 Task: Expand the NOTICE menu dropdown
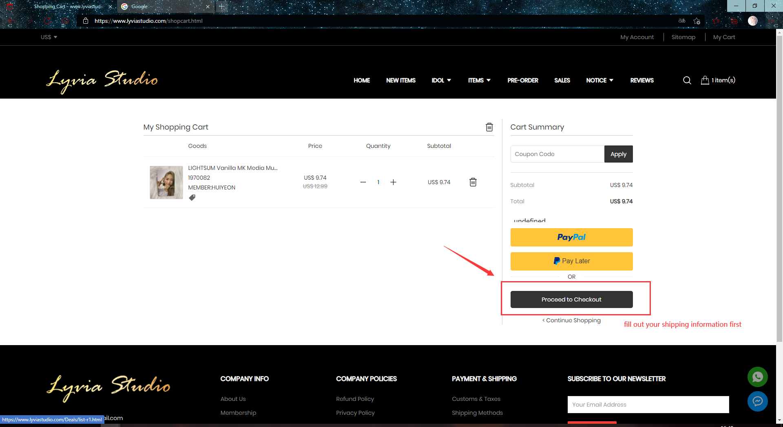coord(599,80)
